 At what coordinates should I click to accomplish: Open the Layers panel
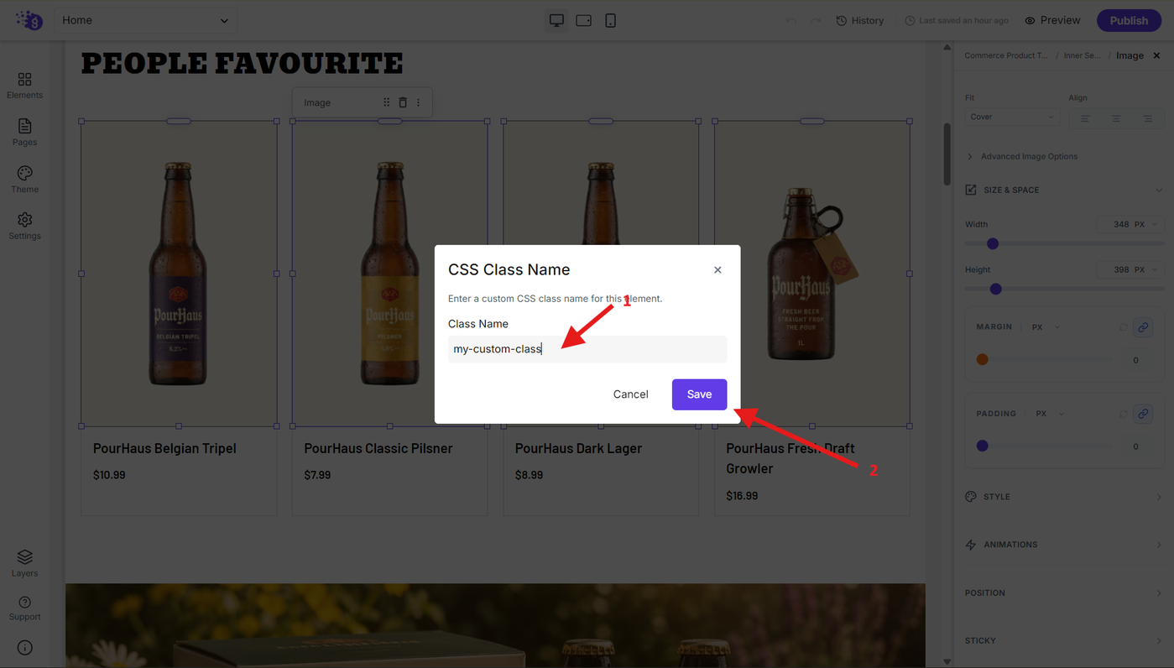coord(24,563)
